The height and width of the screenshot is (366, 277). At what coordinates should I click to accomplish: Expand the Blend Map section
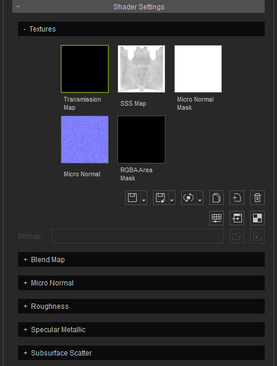pos(141,260)
